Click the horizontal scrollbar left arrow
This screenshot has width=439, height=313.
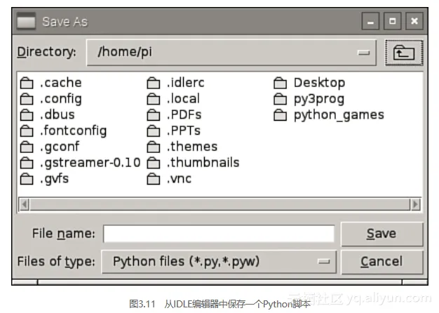pyautogui.click(x=24, y=204)
